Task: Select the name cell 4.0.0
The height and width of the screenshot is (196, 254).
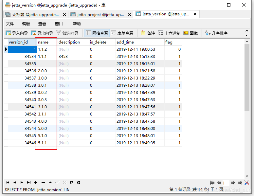Action: 47,121
